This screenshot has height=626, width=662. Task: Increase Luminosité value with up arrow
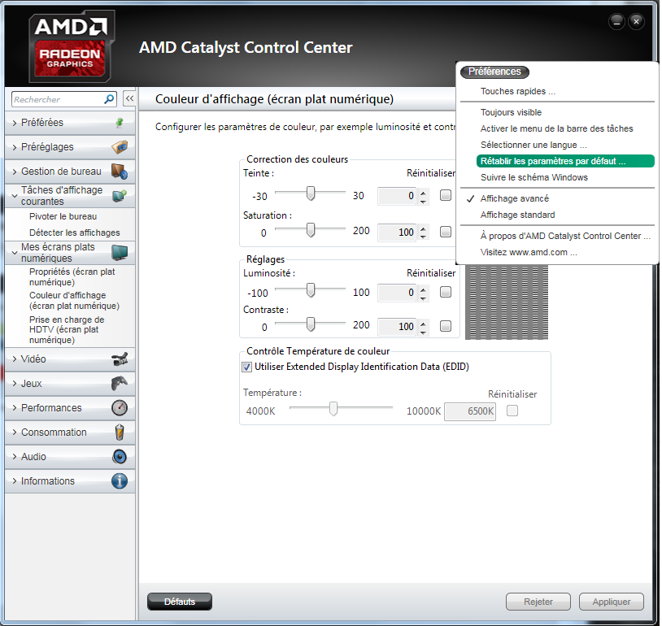[x=423, y=289]
